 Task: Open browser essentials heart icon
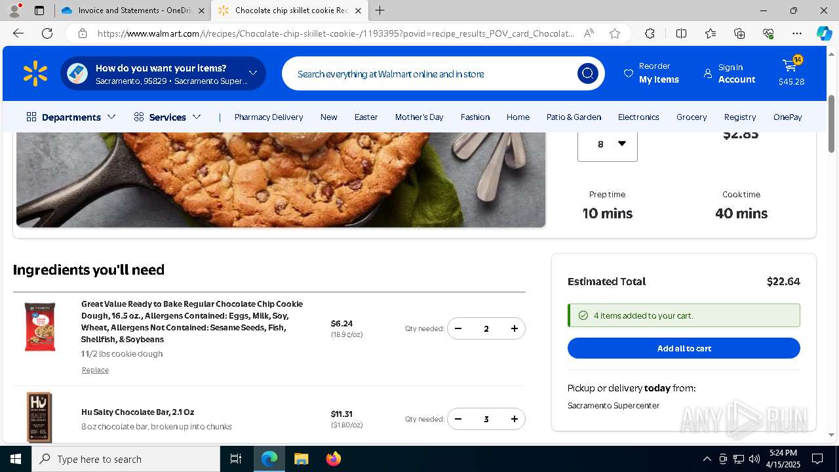(x=768, y=33)
